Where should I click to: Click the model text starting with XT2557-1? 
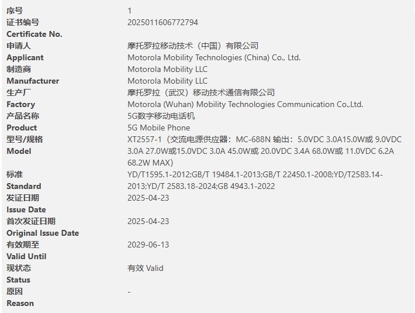[264, 139]
